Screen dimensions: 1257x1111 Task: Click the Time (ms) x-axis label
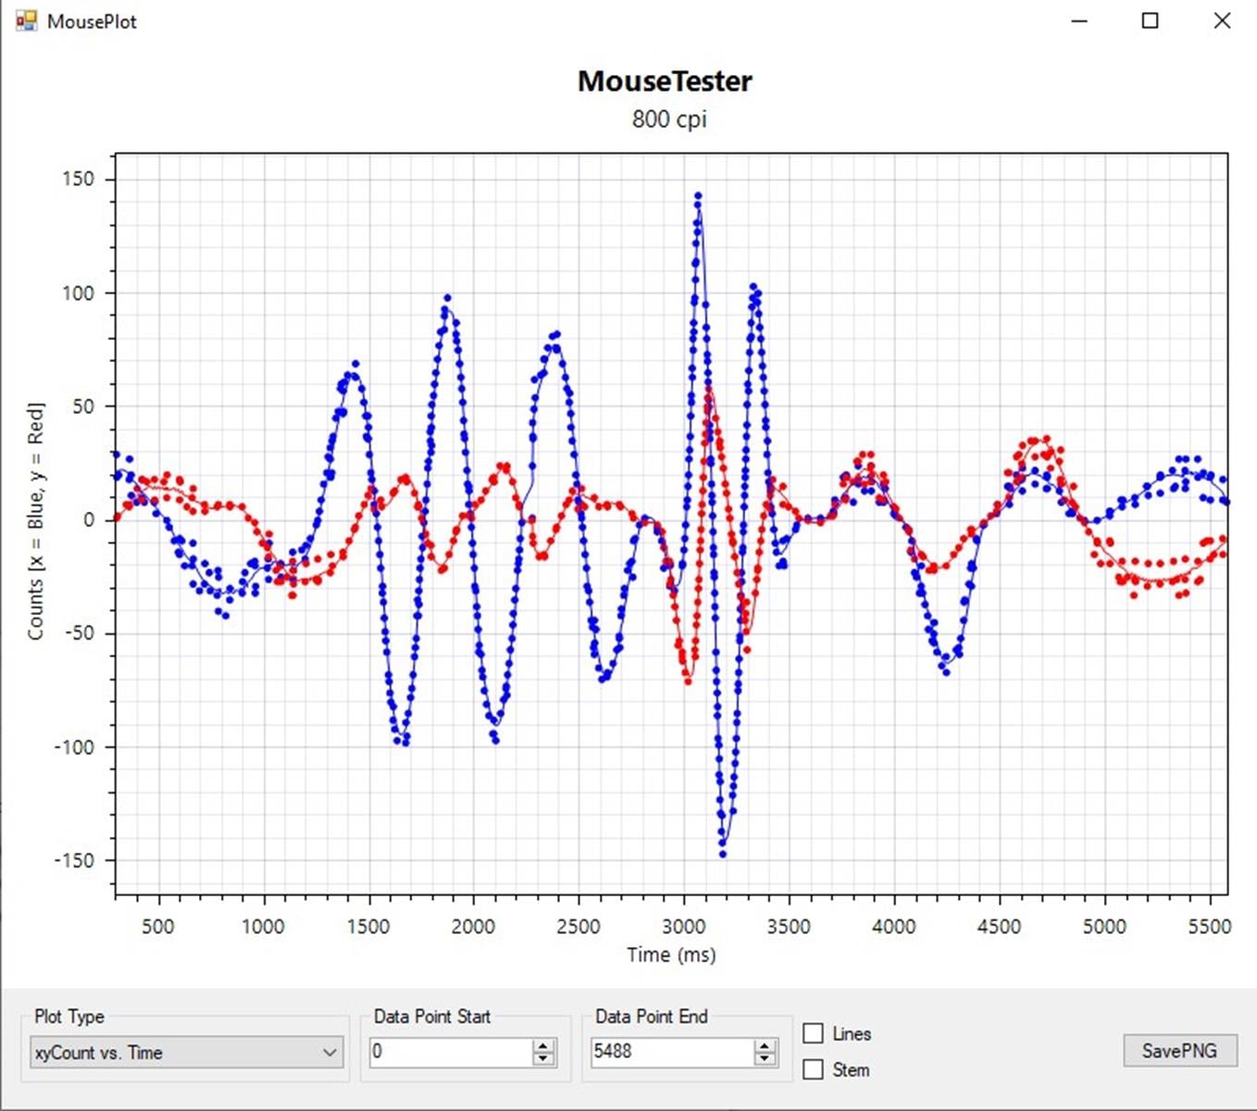[x=671, y=955]
